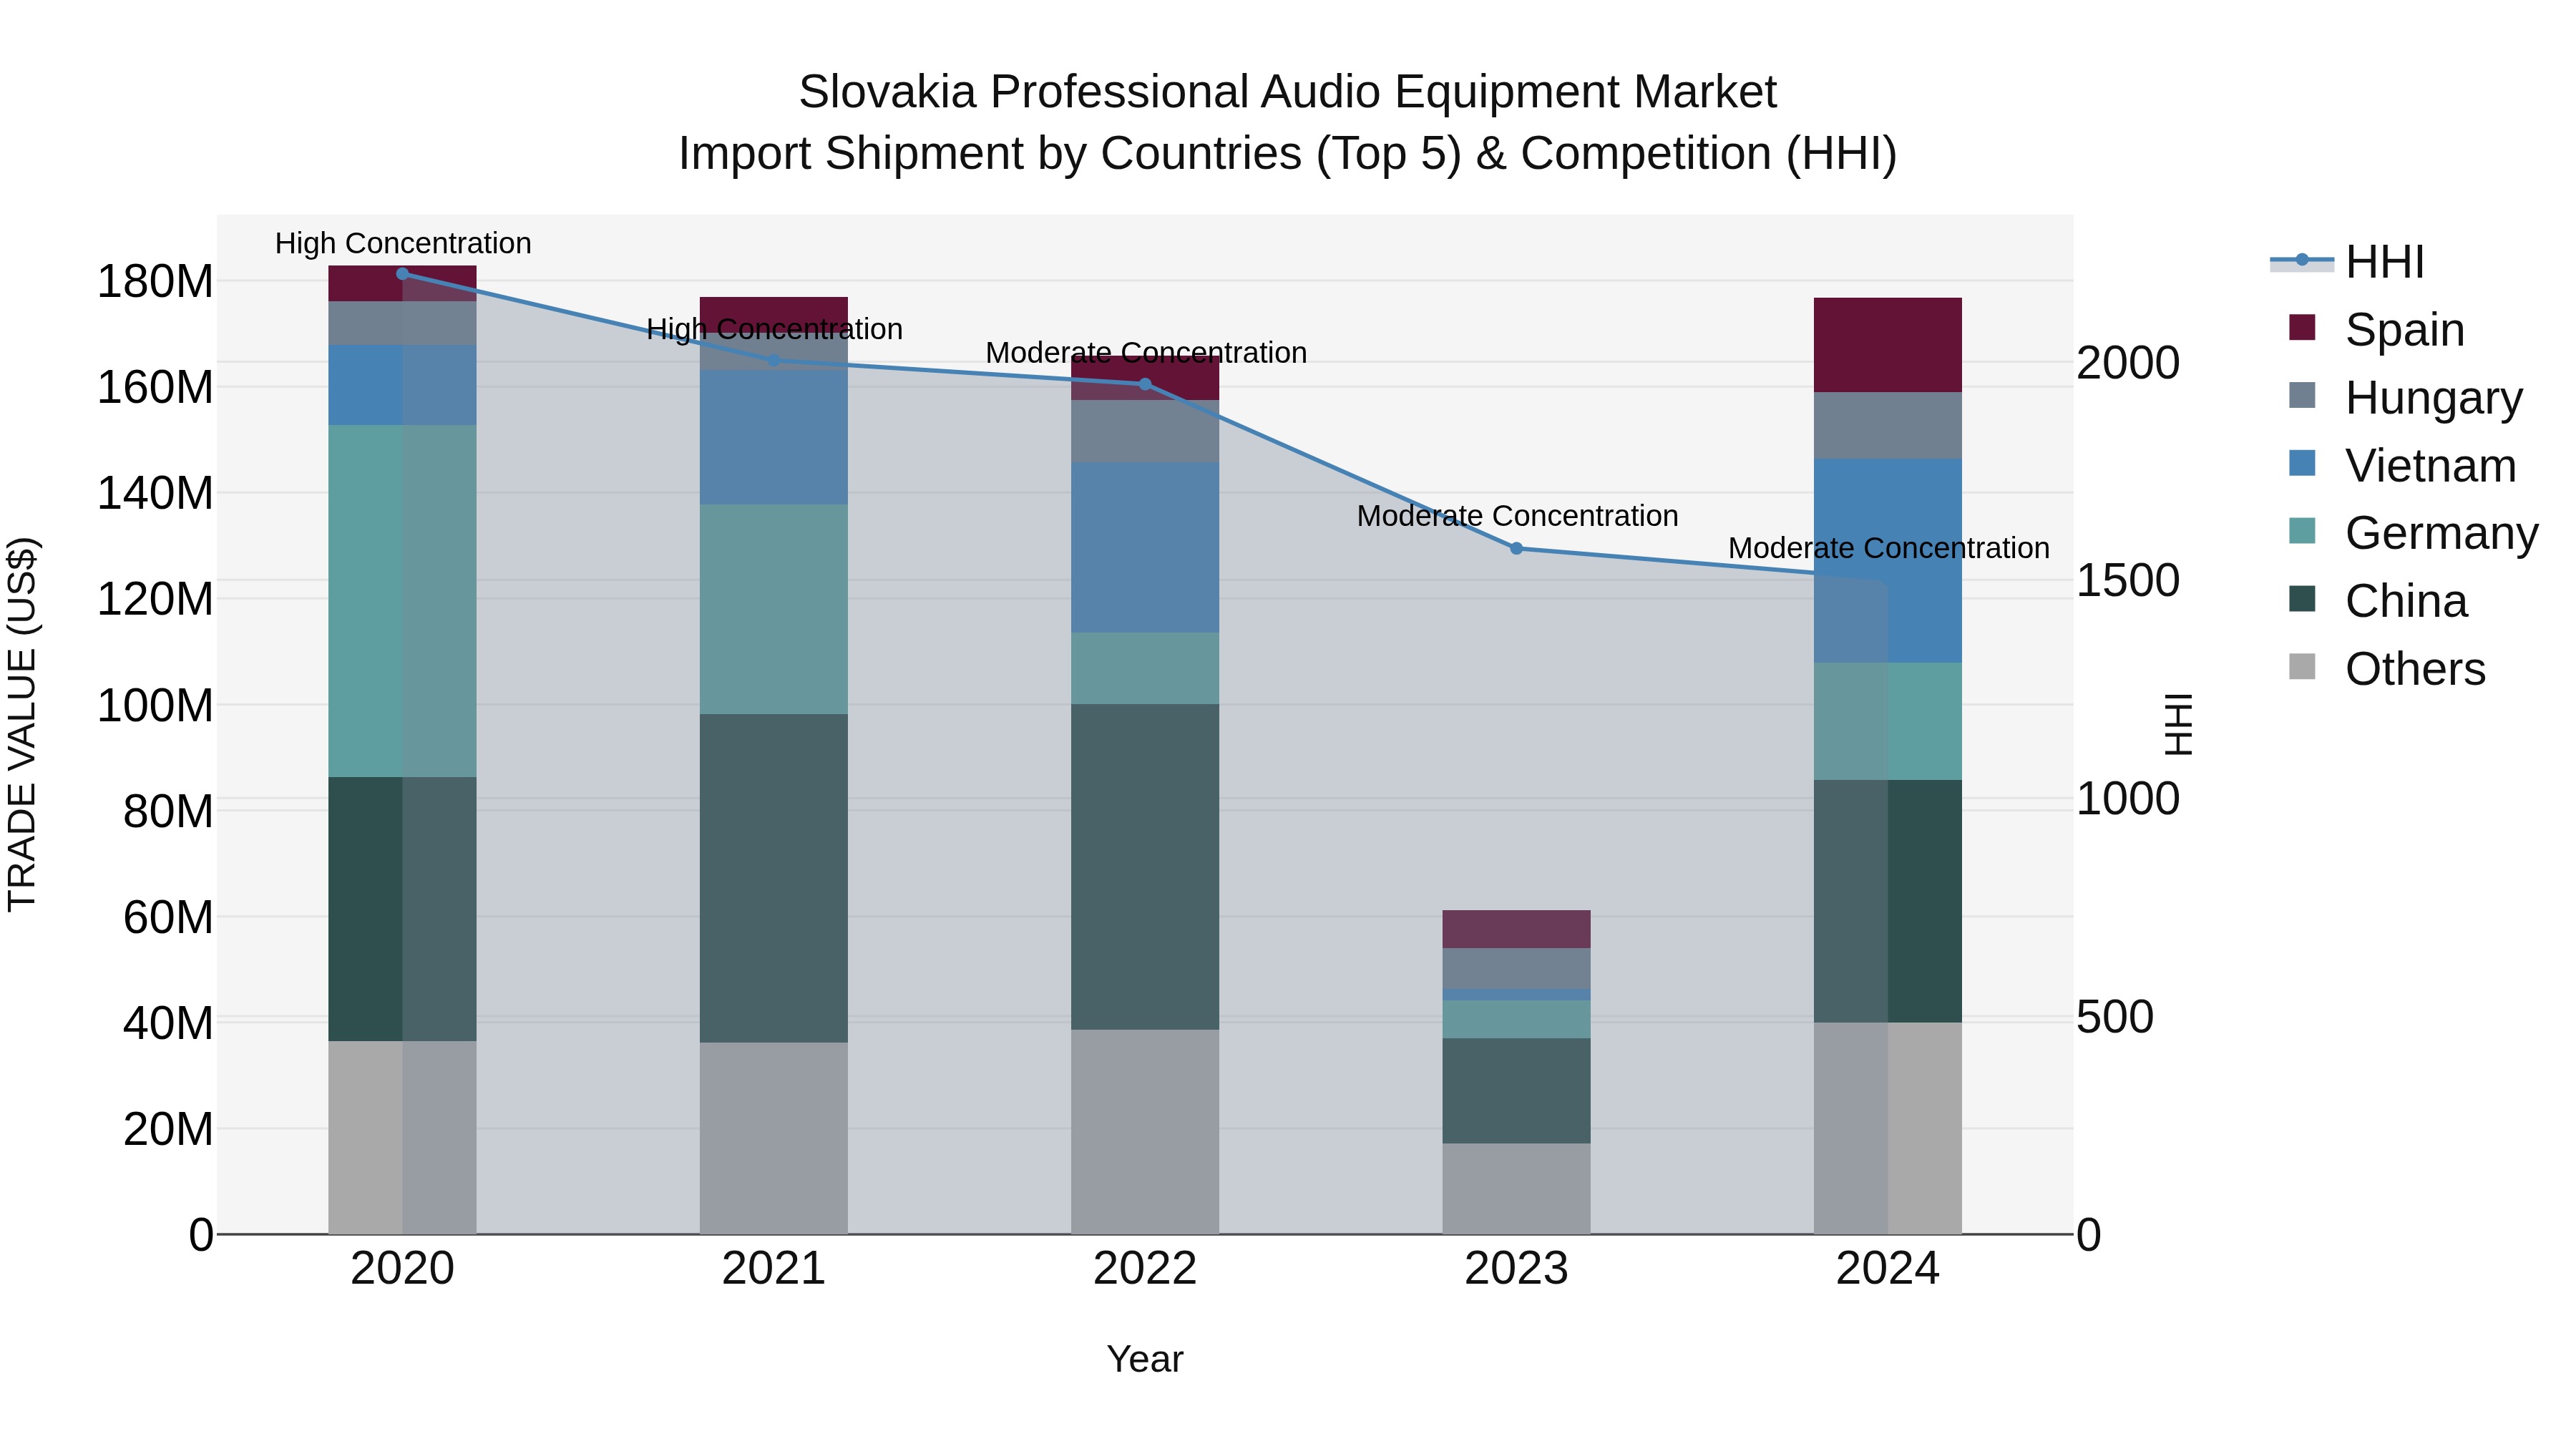Click the Others segment of 2023 bar
Viewport: 2576px width, 1449px height.
pos(1516,1189)
